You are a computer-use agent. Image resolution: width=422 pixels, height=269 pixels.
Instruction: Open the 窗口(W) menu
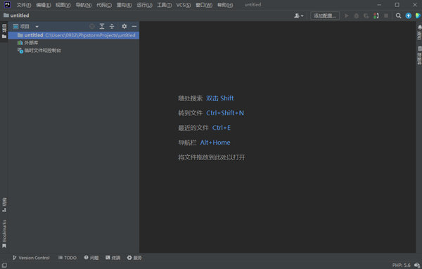pos(204,5)
